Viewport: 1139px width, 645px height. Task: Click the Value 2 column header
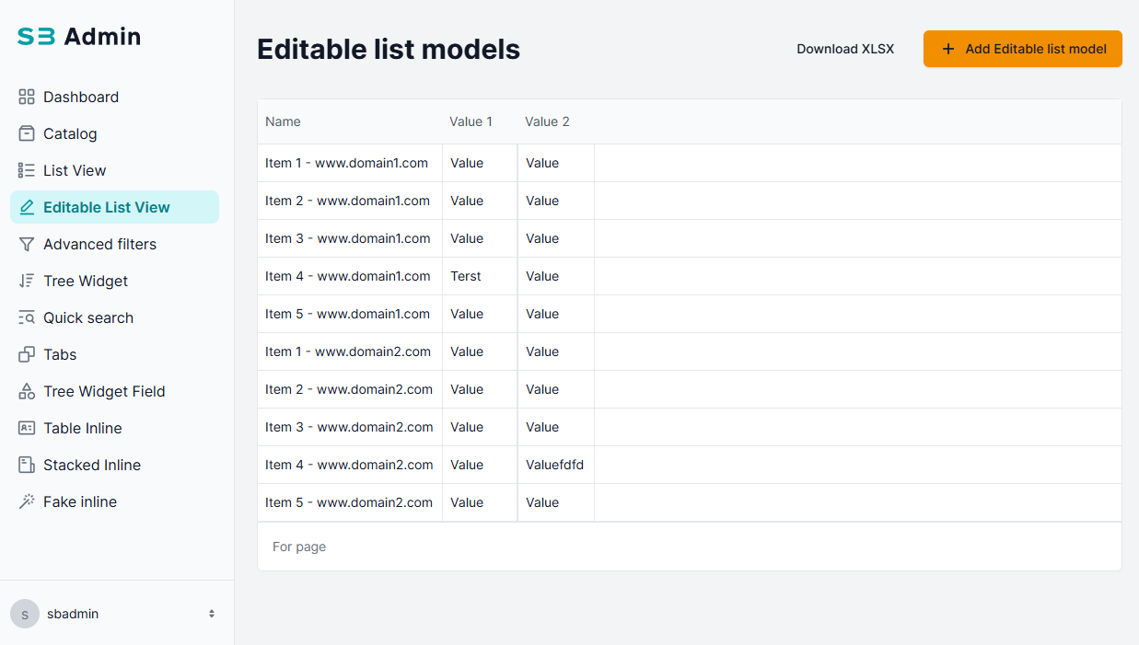click(x=547, y=121)
